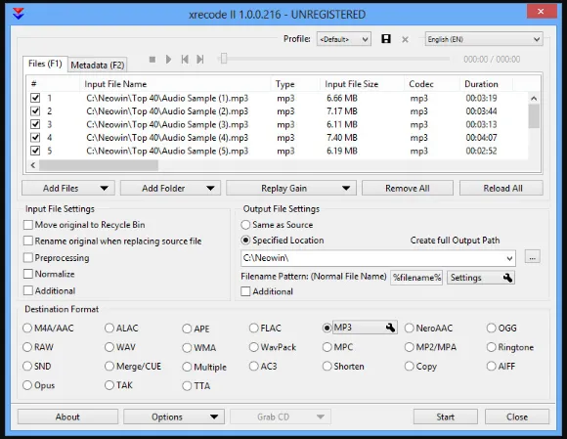Image resolution: width=567 pixels, height=439 pixels.
Task: Open MP3 settings via wrench icon
Action: tap(390, 328)
